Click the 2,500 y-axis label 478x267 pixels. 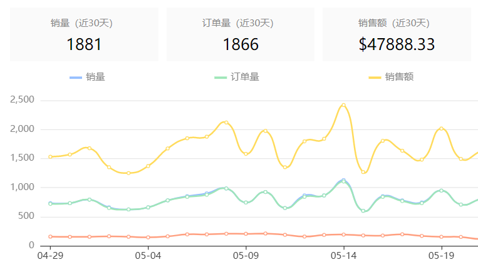tap(23, 99)
